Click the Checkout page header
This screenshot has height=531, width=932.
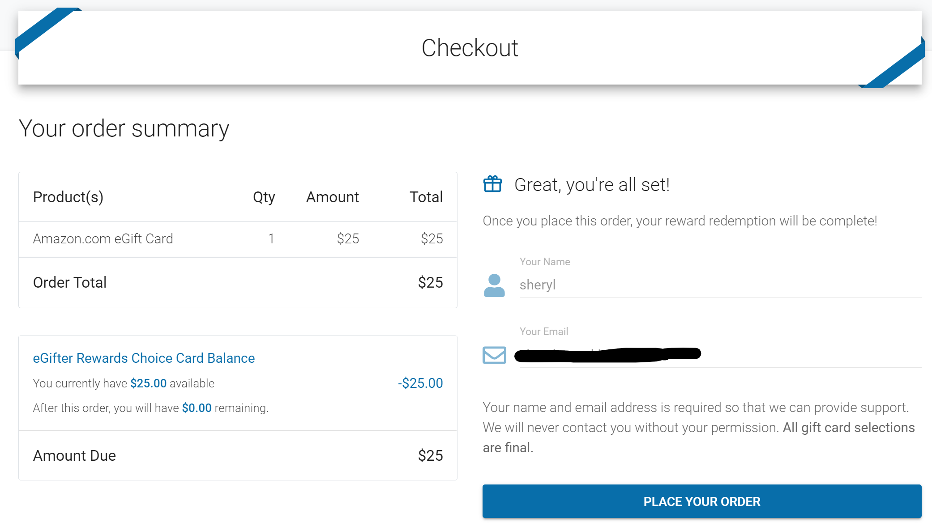point(470,47)
